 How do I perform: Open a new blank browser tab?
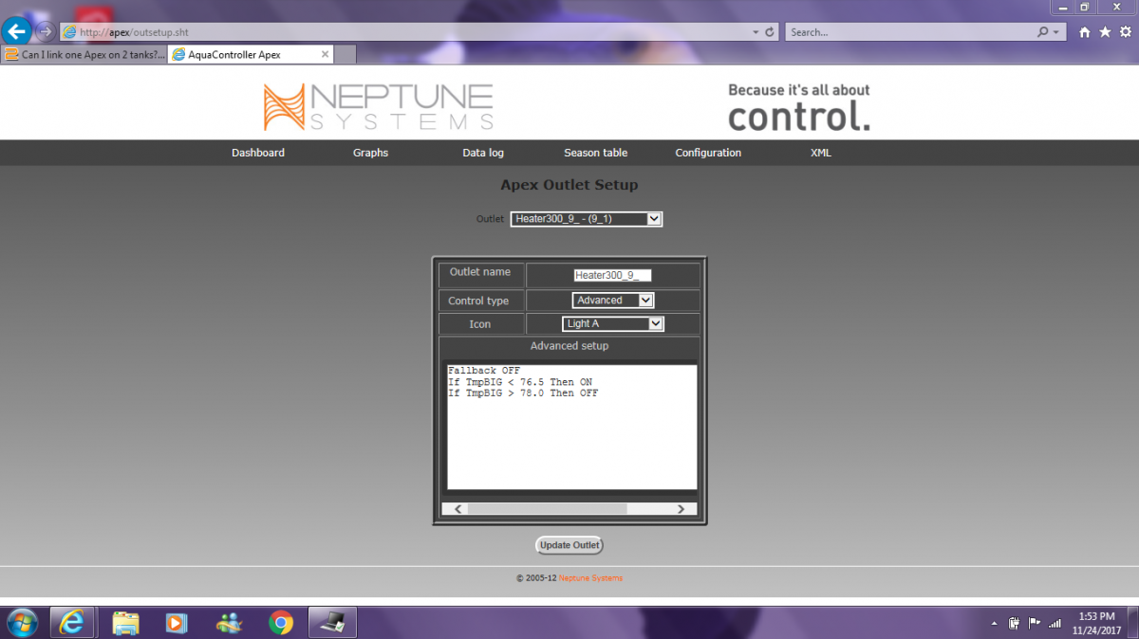coord(345,54)
